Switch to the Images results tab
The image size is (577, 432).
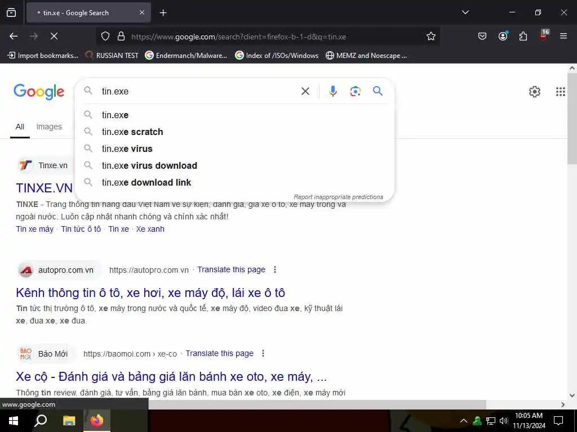point(49,127)
